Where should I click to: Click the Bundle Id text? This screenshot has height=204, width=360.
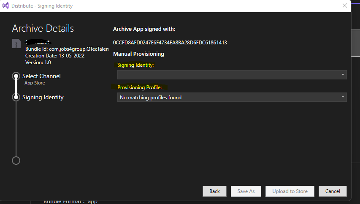[x=66, y=49]
